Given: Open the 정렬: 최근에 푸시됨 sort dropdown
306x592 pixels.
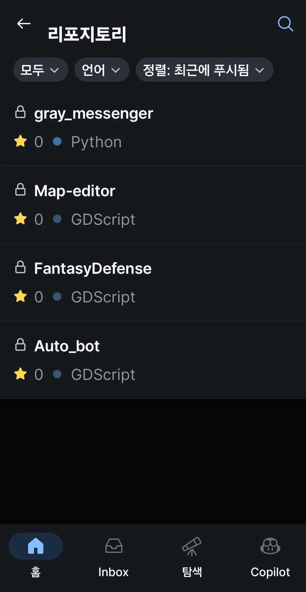Looking at the screenshot, I should (x=204, y=70).
